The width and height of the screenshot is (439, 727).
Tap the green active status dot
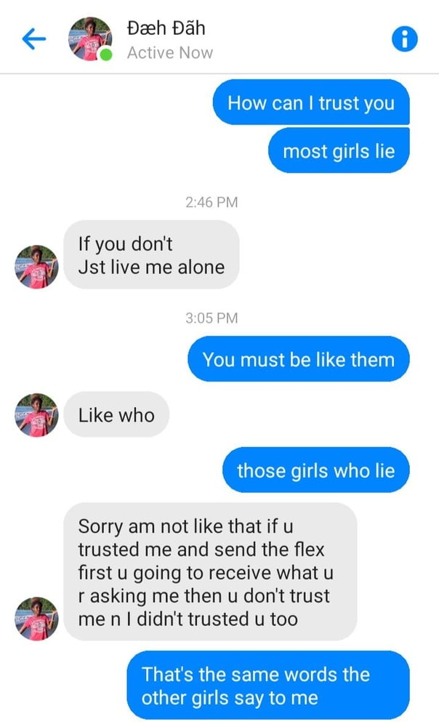106,55
